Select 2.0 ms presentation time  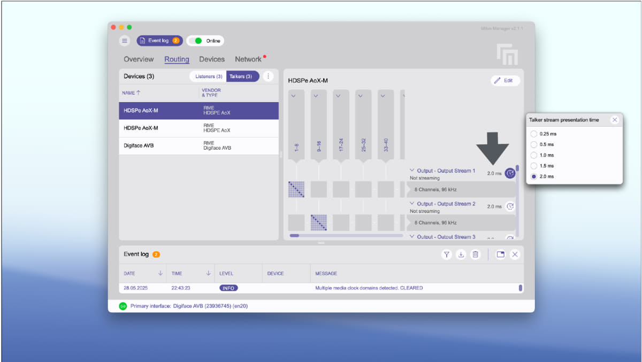pos(534,176)
